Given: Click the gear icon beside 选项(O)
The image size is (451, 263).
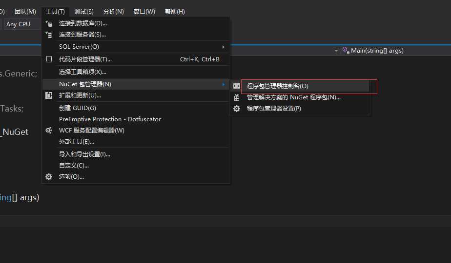Looking at the screenshot, I should pos(49,177).
